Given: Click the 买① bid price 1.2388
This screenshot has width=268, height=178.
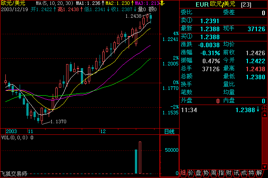Looking at the screenshot, I should (x=210, y=37).
